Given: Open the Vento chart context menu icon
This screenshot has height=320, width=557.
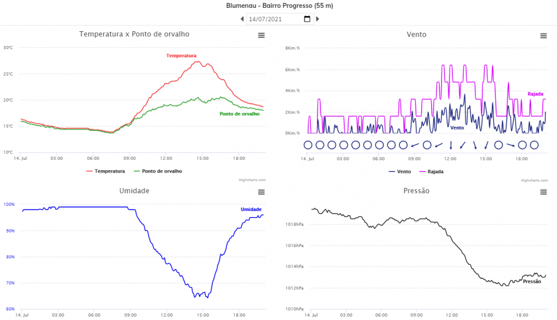Looking at the screenshot, I should click(544, 36).
